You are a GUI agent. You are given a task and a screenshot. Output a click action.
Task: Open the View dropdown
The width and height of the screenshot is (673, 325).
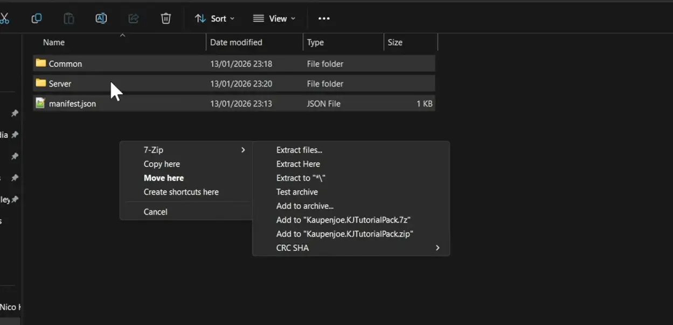[x=274, y=18]
